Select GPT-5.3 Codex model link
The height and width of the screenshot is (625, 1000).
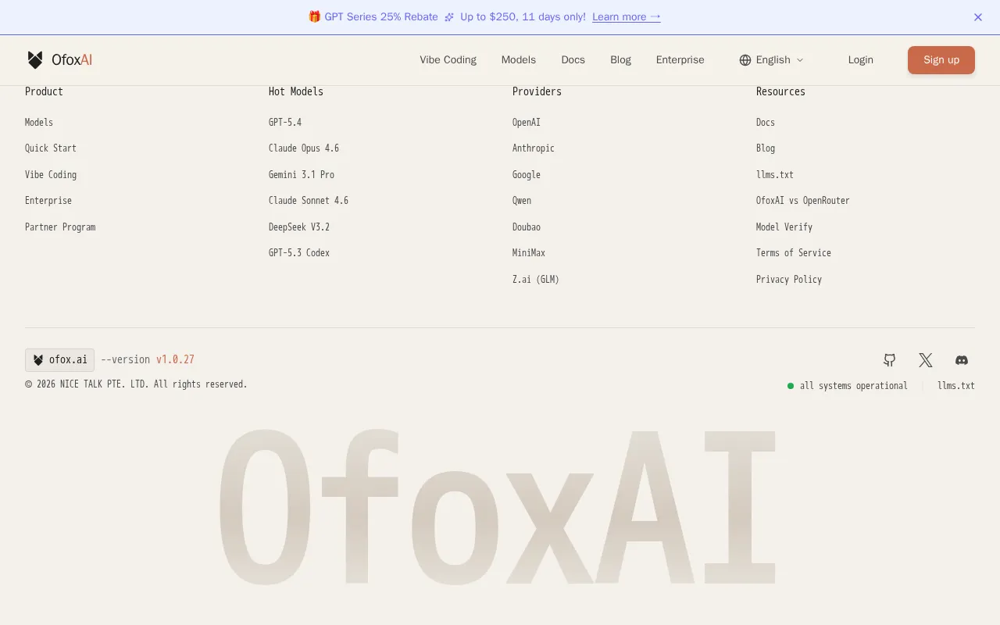click(299, 253)
